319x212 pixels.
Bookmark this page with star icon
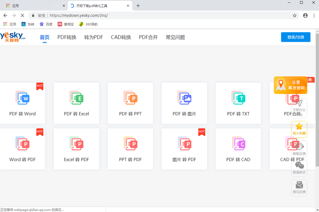tap(295, 16)
